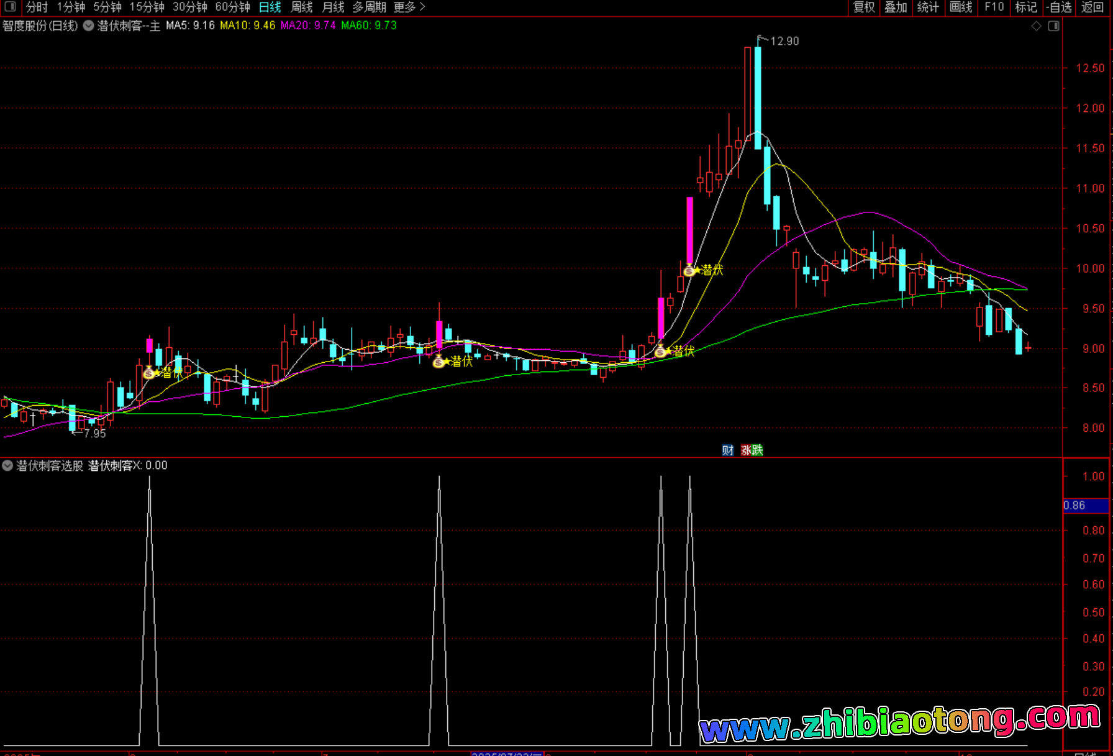This screenshot has height=756, width=1113.
Task: Expand the 更多 period options
Action: coord(409,7)
